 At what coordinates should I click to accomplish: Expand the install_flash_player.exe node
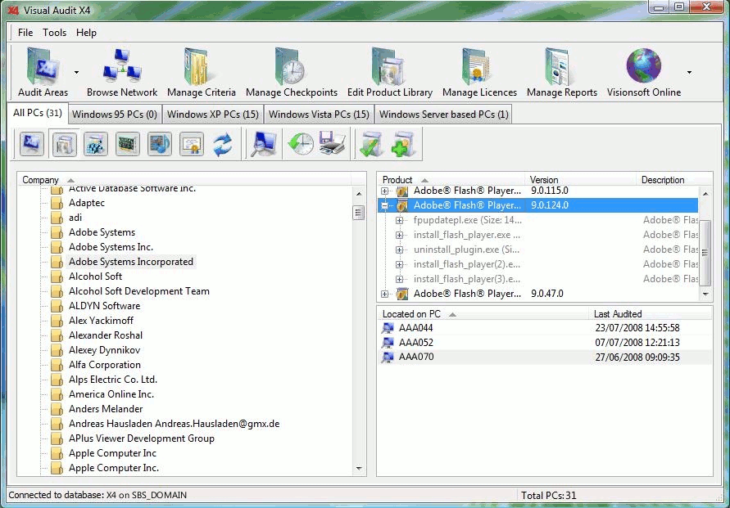tap(399, 235)
